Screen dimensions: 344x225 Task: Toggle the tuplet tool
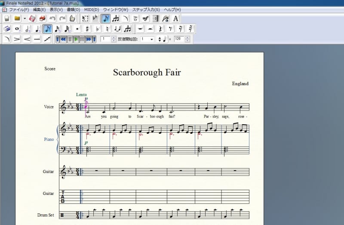(128, 29)
